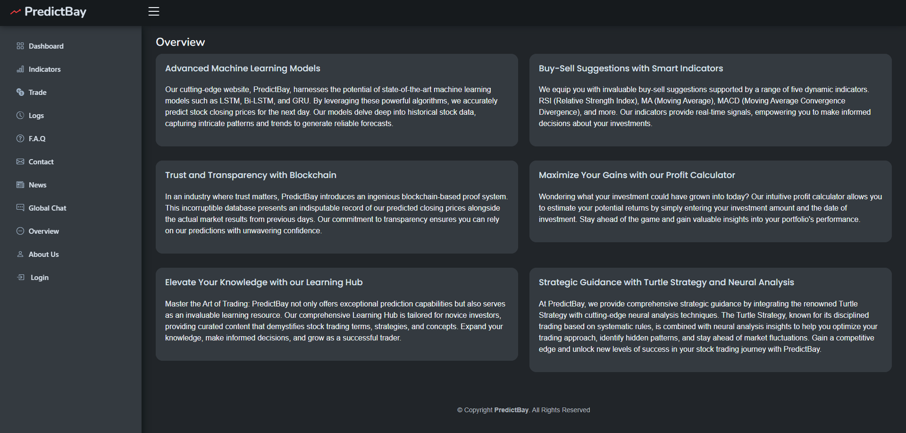Image resolution: width=906 pixels, height=433 pixels.
Task: Click PredictBay link in the copyright footer
Action: [x=511, y=410]
